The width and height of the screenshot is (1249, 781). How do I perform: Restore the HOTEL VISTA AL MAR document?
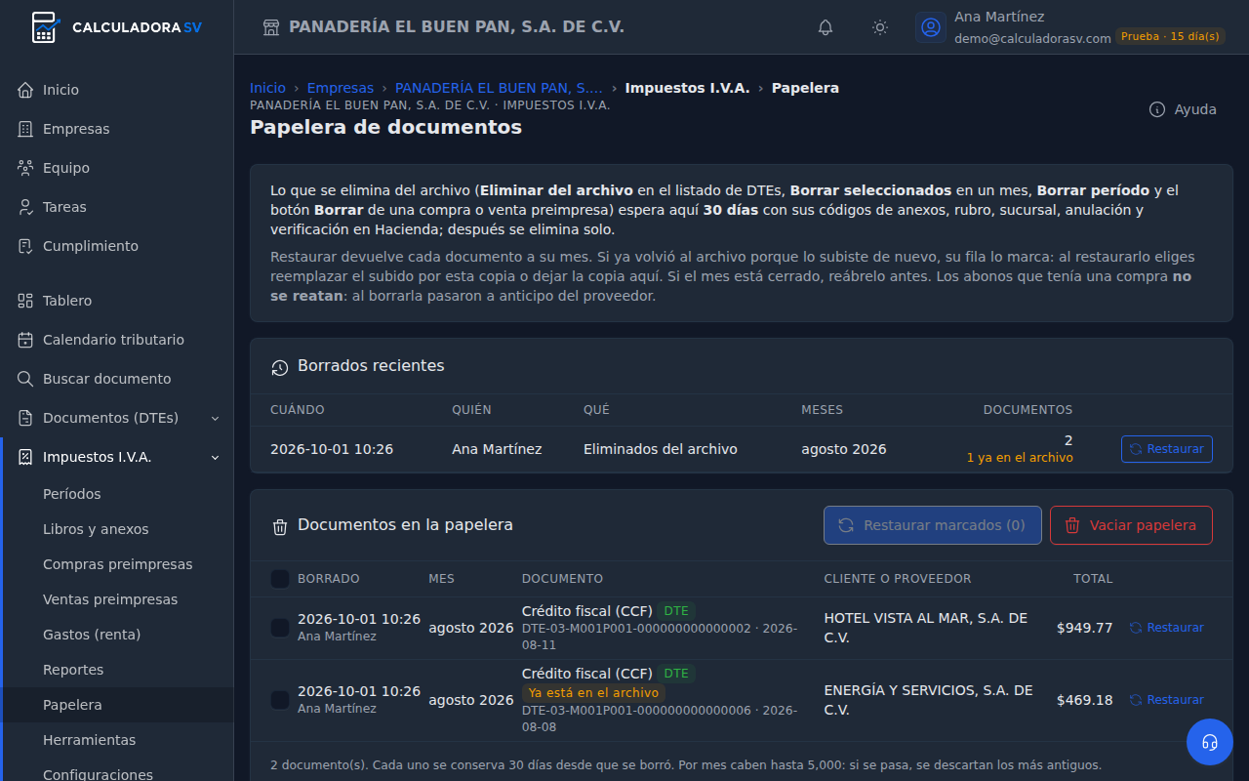(1167, 628)
